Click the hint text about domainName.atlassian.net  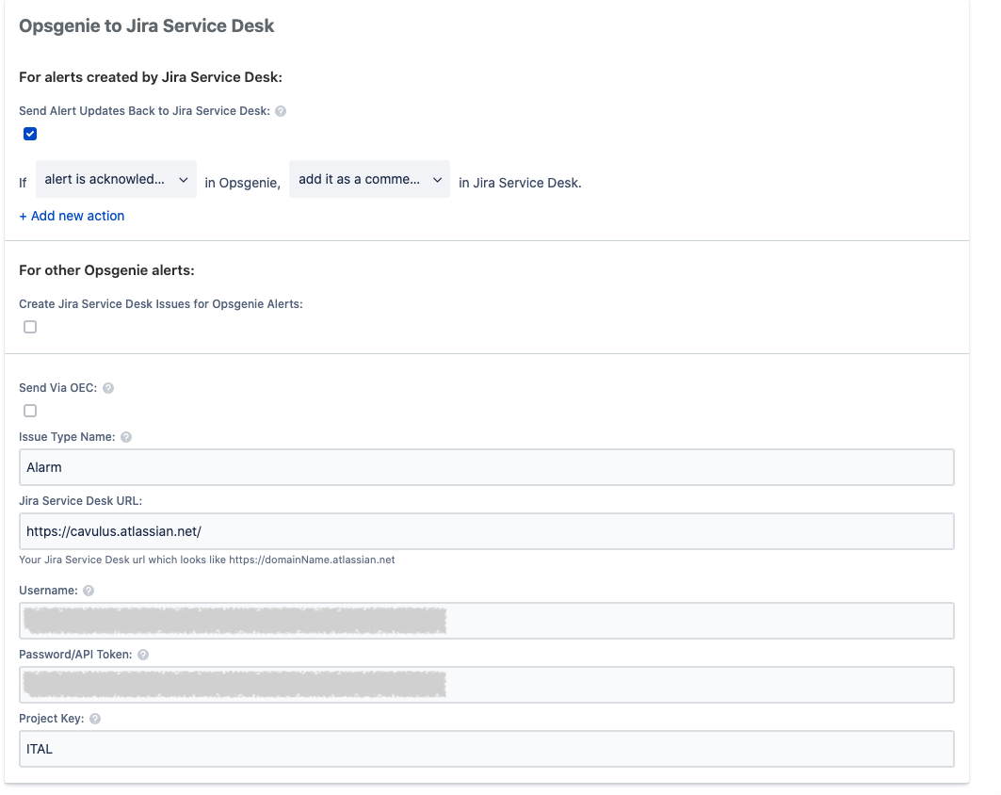pos(207,560)
